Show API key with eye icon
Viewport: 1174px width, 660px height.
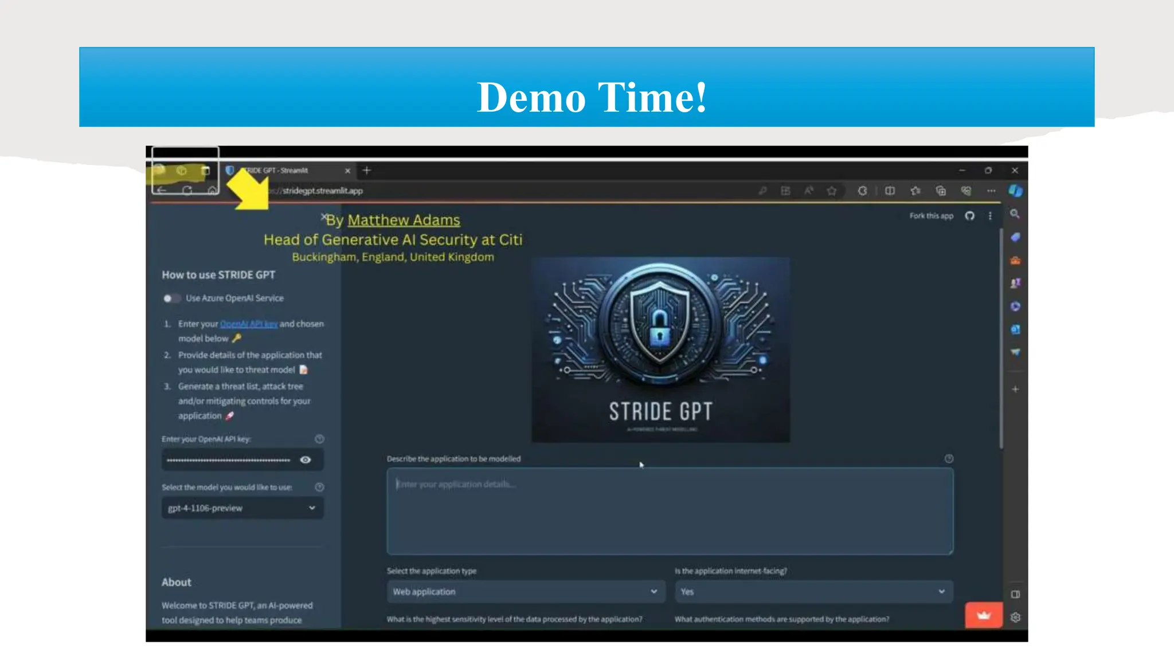(x=306, y=459)
